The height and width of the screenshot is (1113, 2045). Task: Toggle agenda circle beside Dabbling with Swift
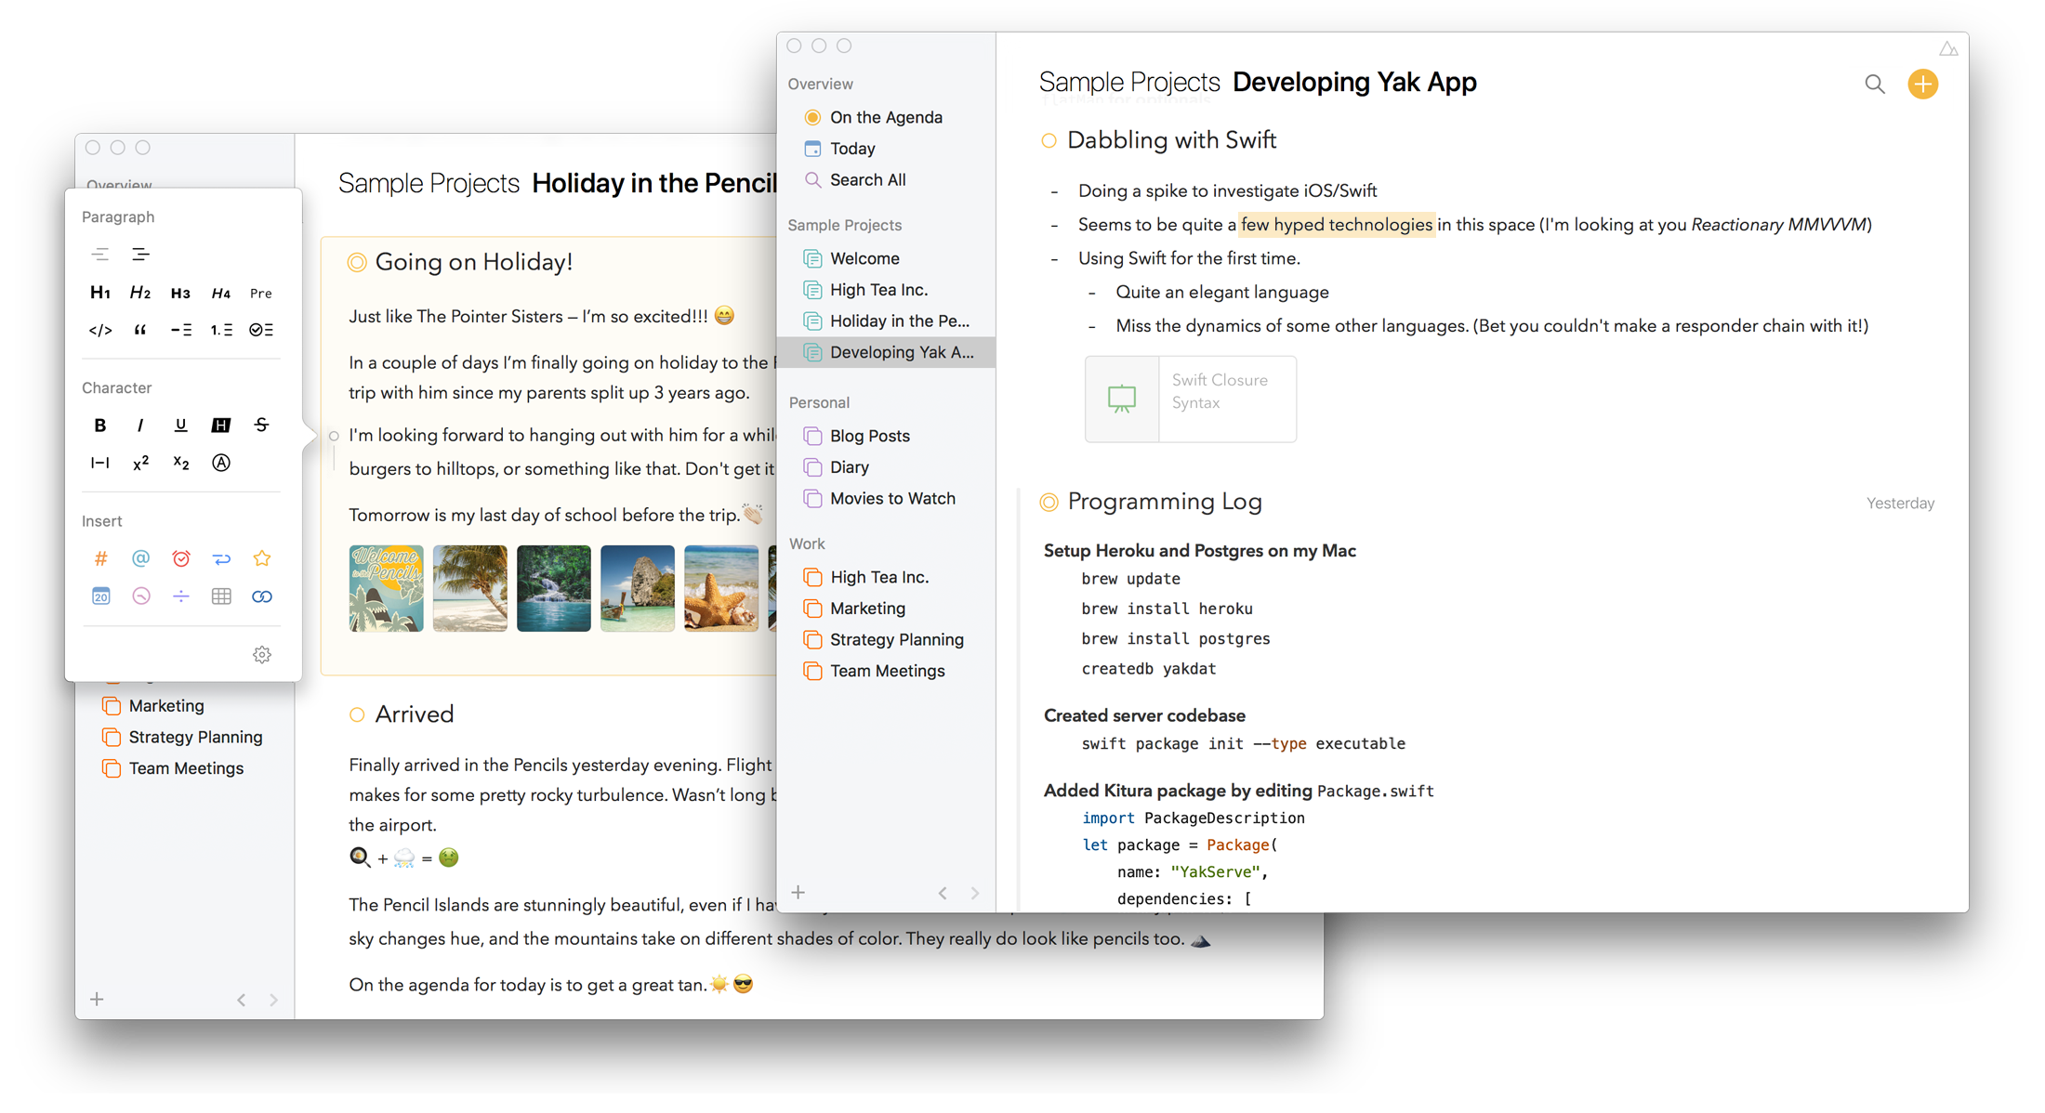pos(1049,141)
